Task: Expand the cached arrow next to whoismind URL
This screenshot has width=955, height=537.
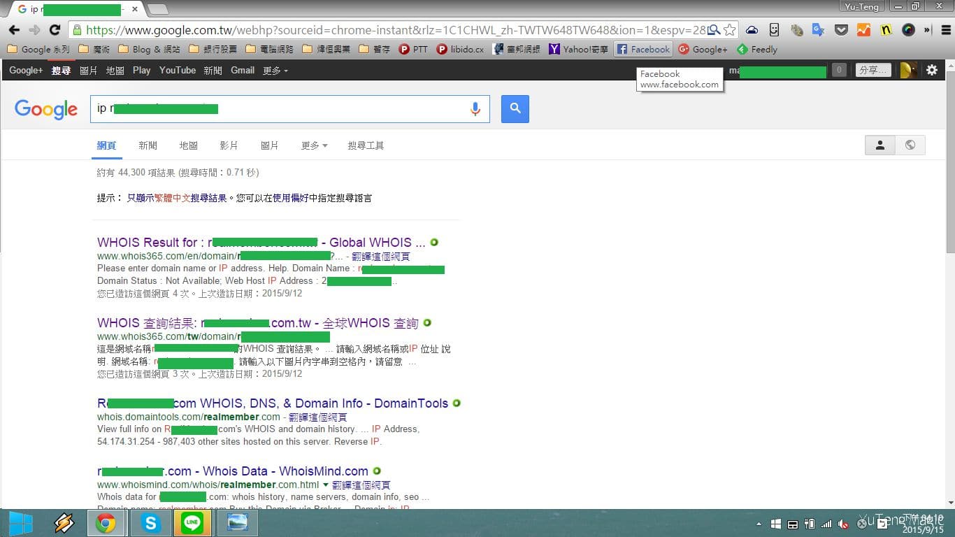Action: (x=325, y=485)
